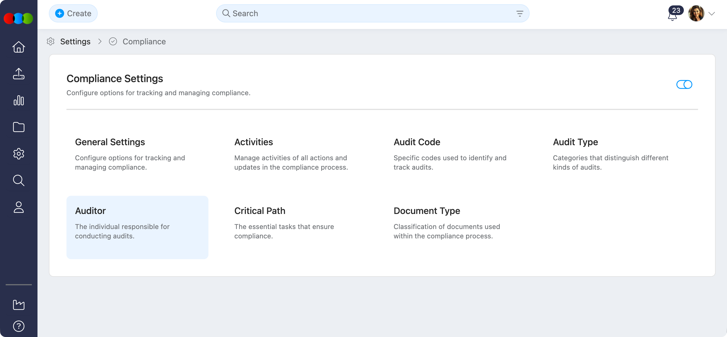727x337 pixels.
Task: Click the sidebar Settings gear icon
Action: (19, 154)
